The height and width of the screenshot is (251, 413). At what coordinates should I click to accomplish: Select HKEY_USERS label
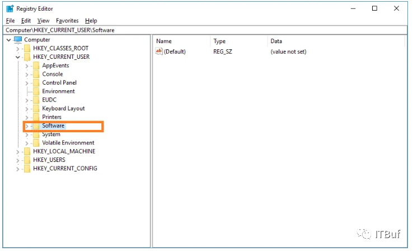coord(49,160)
